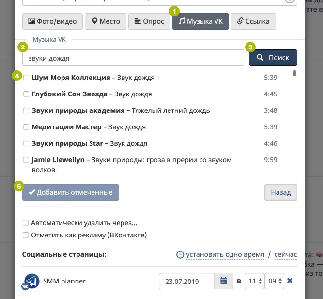Check the Шум Моря Коллекция track

pos(26,78)
